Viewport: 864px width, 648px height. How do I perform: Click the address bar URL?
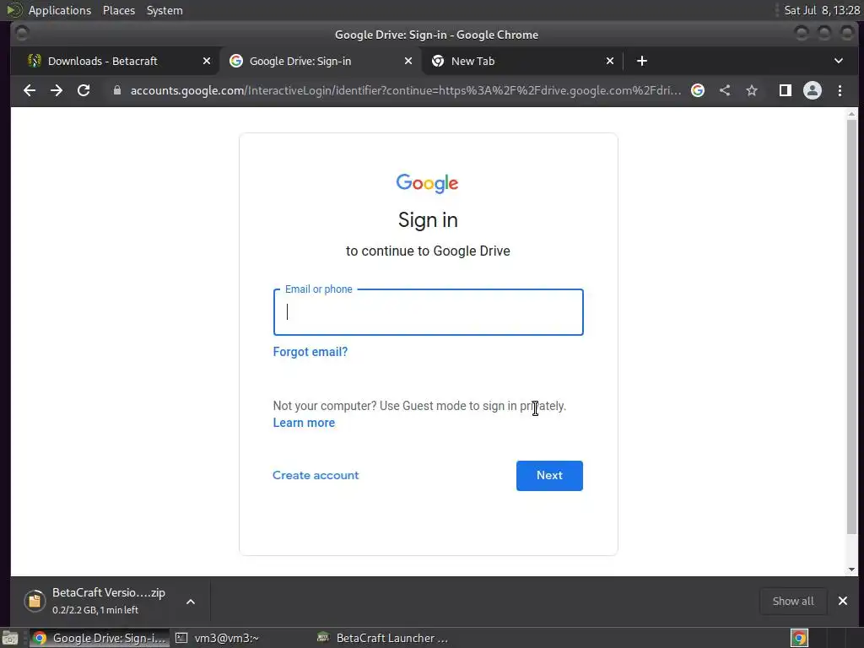[x=405, y=90]
